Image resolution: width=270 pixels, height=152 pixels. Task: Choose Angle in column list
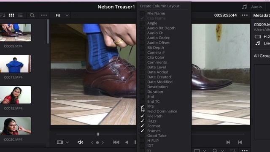[152, 23]
